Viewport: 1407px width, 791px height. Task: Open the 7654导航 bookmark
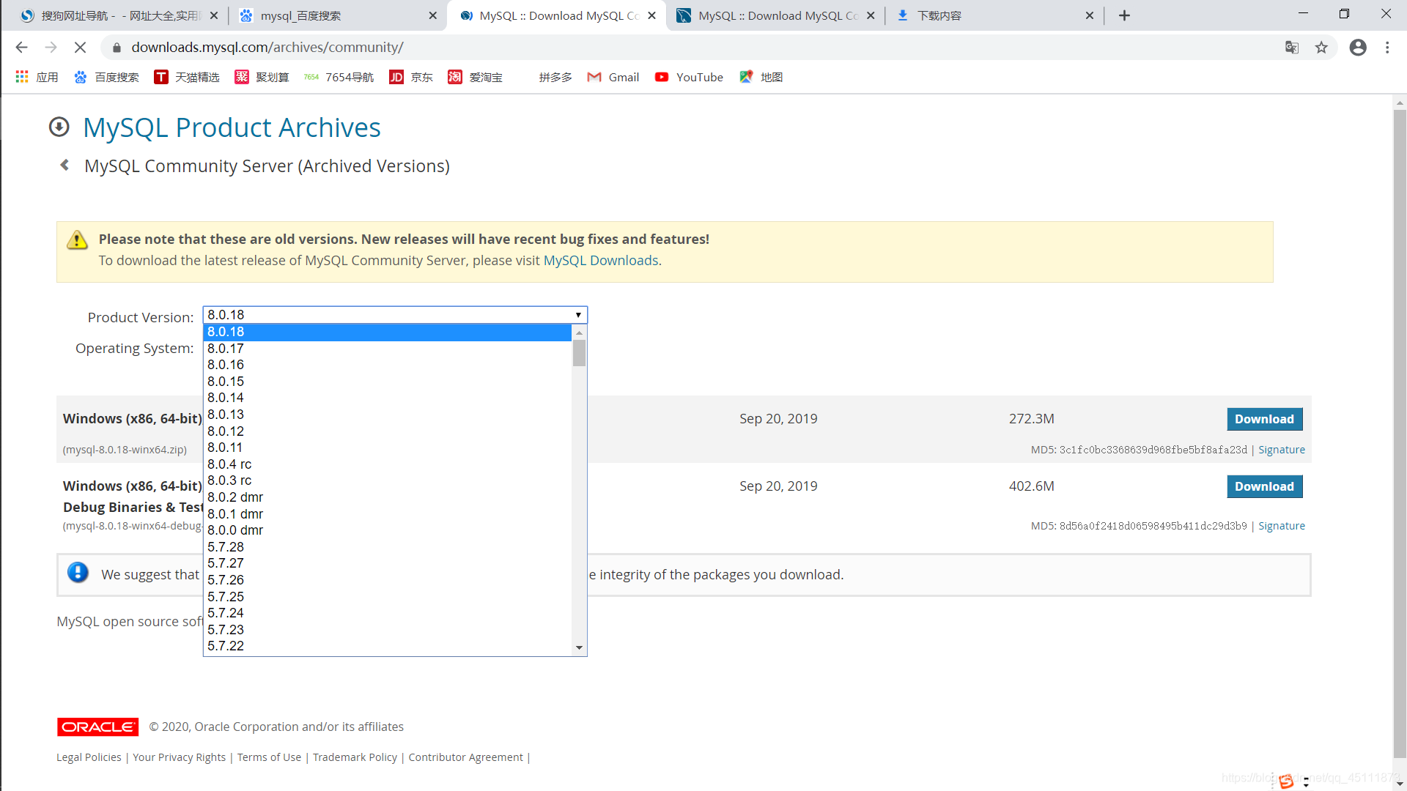[339, 77]
